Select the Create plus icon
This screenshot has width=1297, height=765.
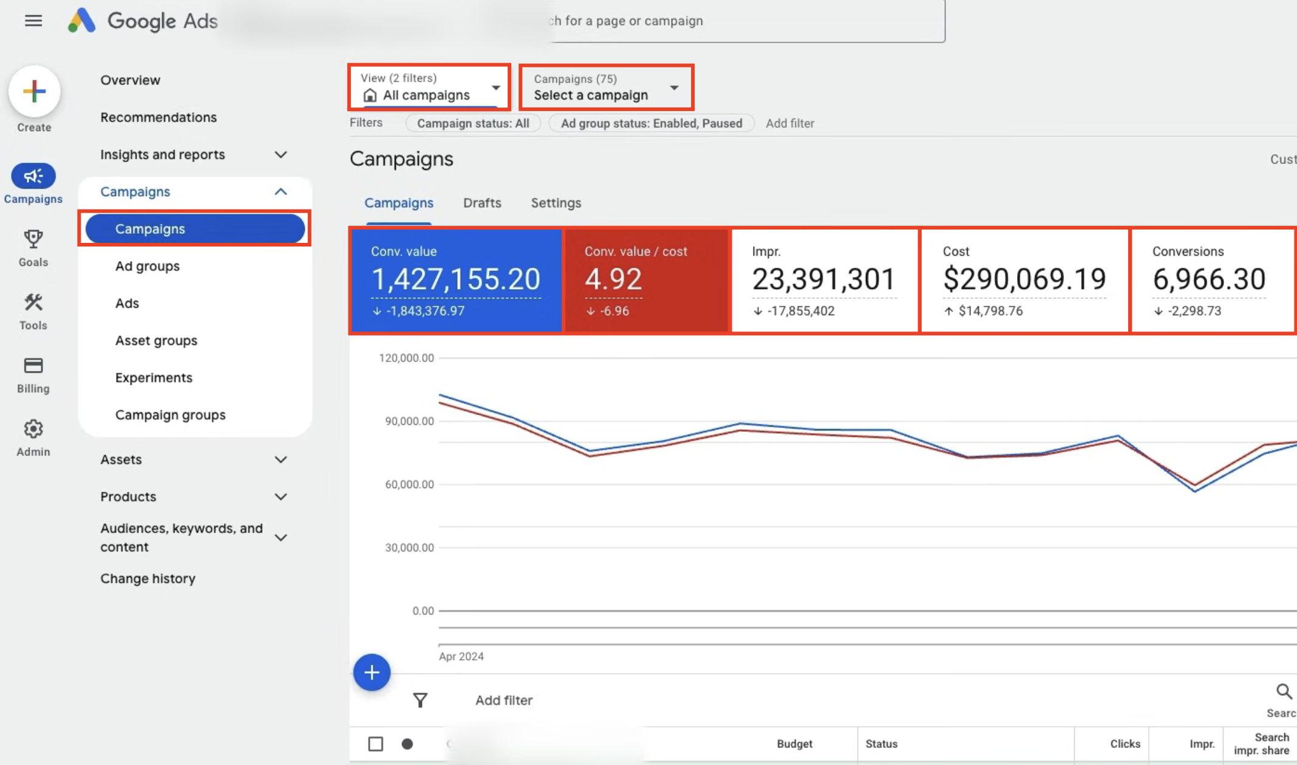[34, 91]
